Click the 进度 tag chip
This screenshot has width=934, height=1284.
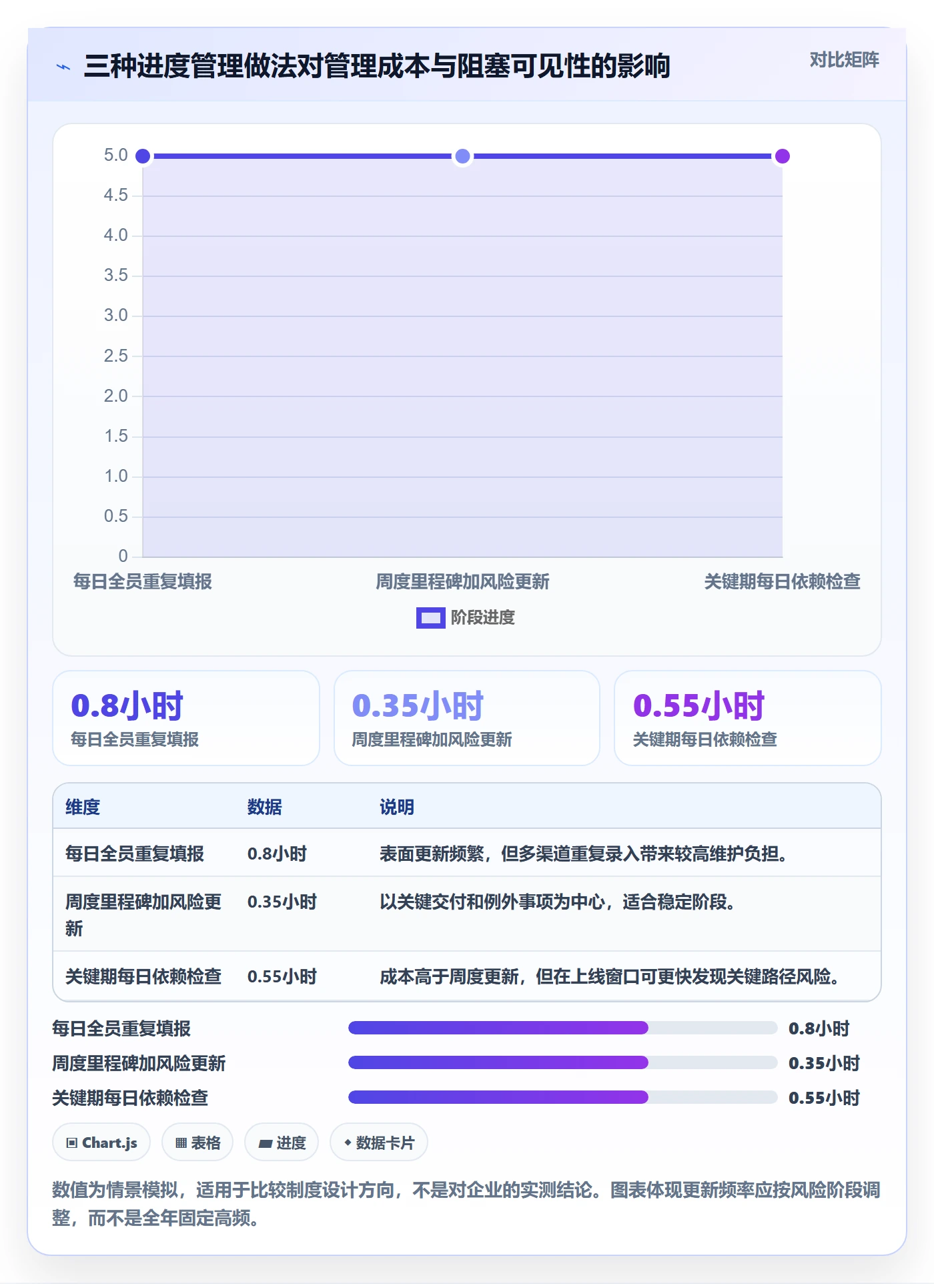(x=282, y=1143)
